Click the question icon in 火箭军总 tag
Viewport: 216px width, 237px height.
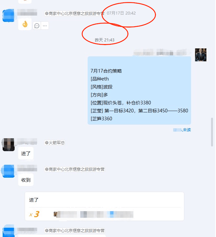pos(47,143)
